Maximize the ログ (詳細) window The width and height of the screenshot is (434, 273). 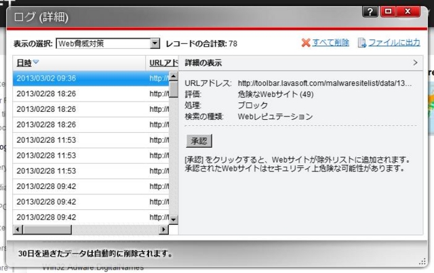(389, 12)
